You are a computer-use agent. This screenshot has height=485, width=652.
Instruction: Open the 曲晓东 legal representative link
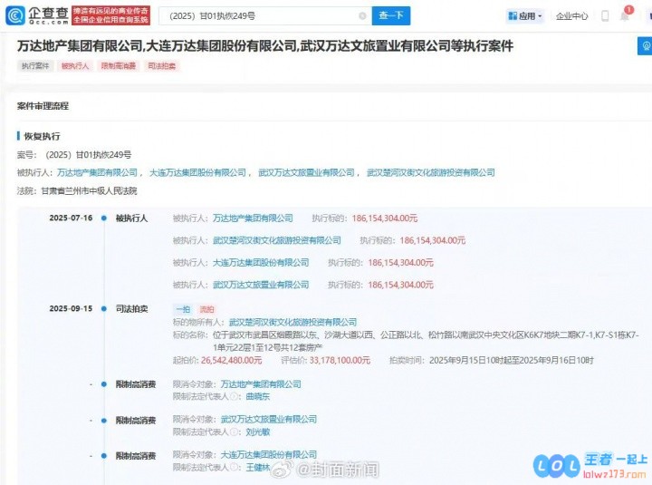coord(258,396)
